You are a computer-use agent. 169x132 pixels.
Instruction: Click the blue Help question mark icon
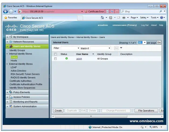click(x=161, y=18)
